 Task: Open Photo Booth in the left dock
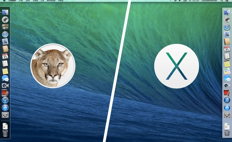(5, 93)
